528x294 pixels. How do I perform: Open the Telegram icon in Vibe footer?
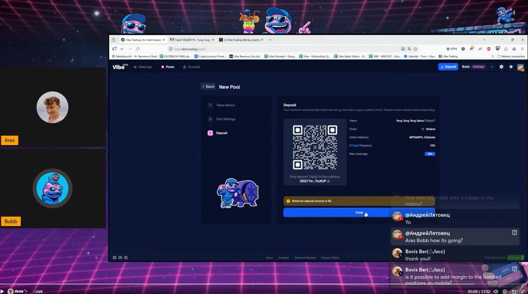click(x=126, y=258)
